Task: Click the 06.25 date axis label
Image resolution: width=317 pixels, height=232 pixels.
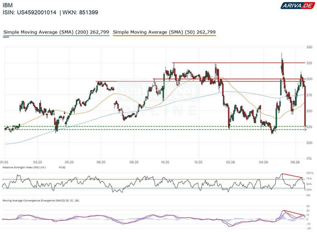Action: (101, 163)
